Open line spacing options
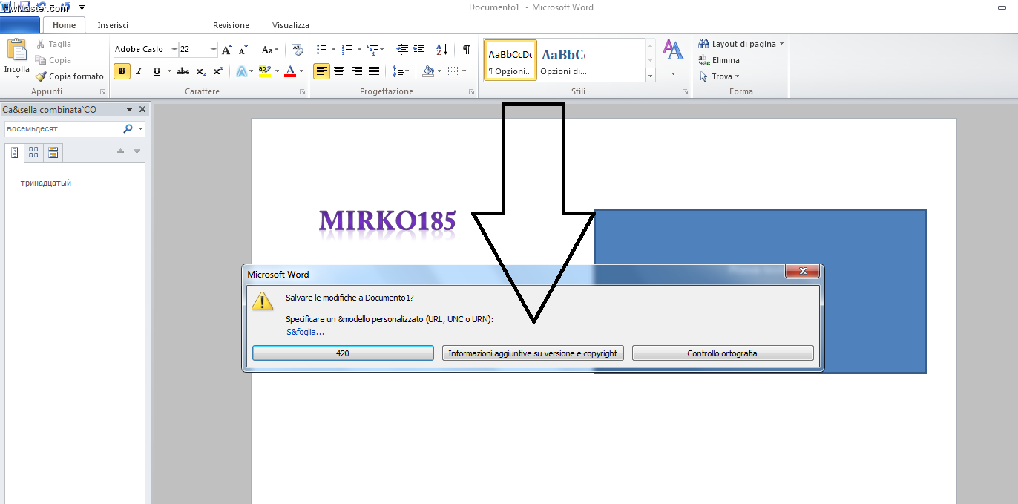This screenshot has height=504, width=1018. pos(398,71)
